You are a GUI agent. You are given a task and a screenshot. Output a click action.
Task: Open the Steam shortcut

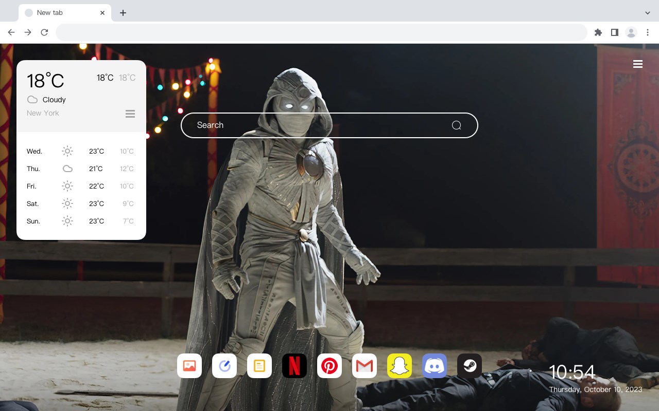(470, 366)
